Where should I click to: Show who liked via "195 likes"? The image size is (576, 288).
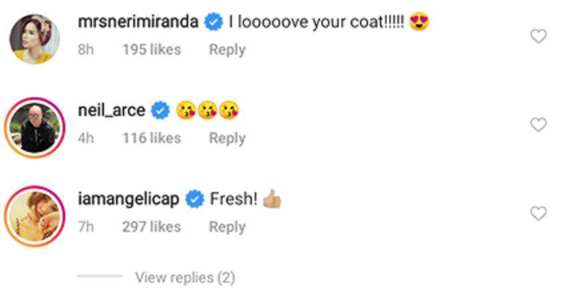[x=152, y=49]
